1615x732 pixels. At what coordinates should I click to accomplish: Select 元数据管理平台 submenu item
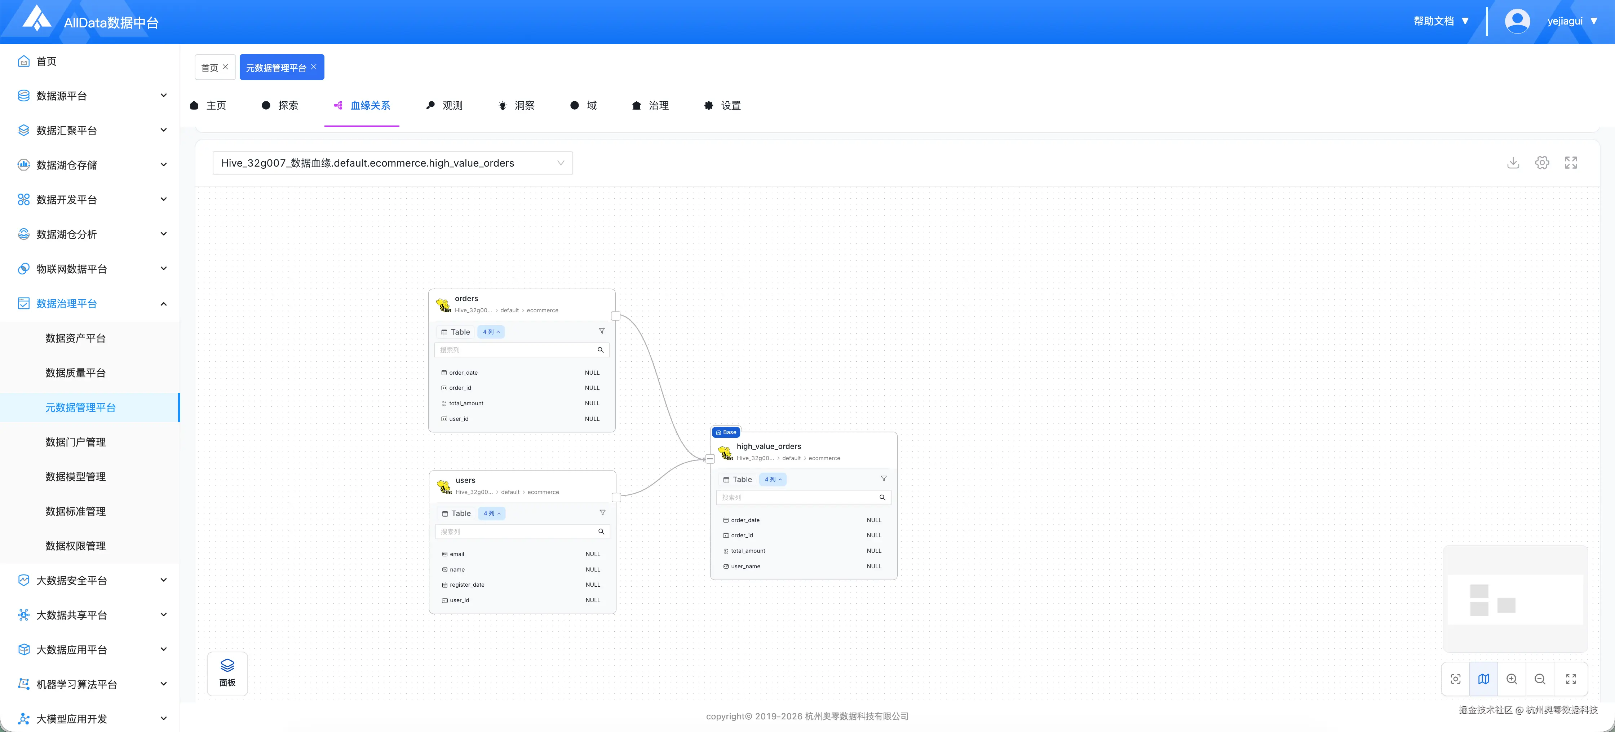pos(90,407)
